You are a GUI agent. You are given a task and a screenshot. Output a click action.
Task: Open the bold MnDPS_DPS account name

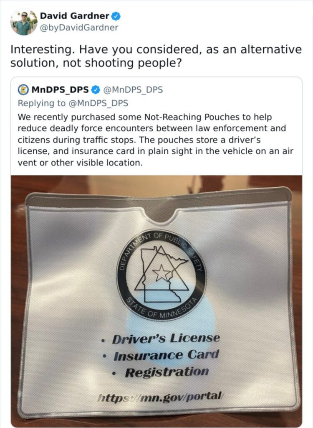coord(60,89)
